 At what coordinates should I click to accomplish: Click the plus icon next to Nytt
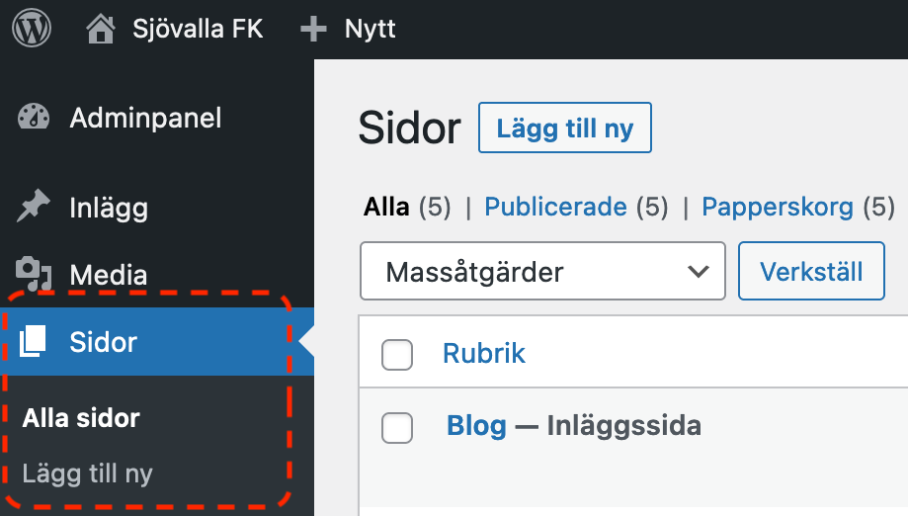313,29
